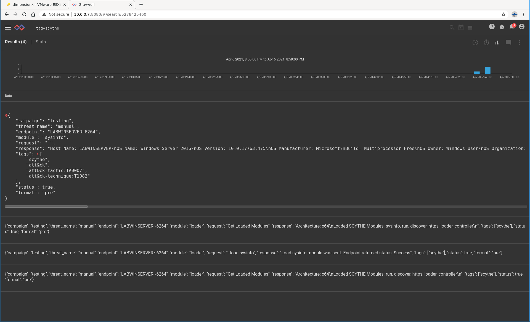
Task: Select entry with sysinfo in loaded modules
Action: click(265, 229)
